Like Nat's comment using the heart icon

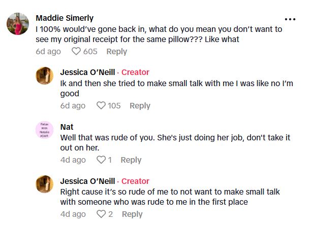coord(101,160)
